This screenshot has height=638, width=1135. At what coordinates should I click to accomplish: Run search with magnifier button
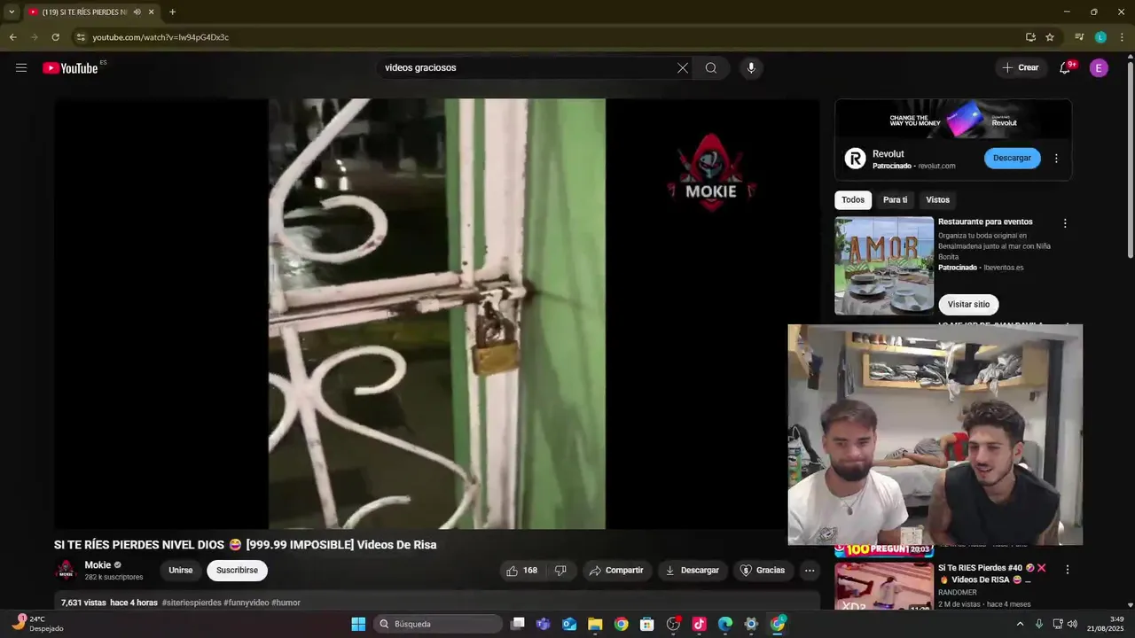pyautogui.click(x=711, y=68)
